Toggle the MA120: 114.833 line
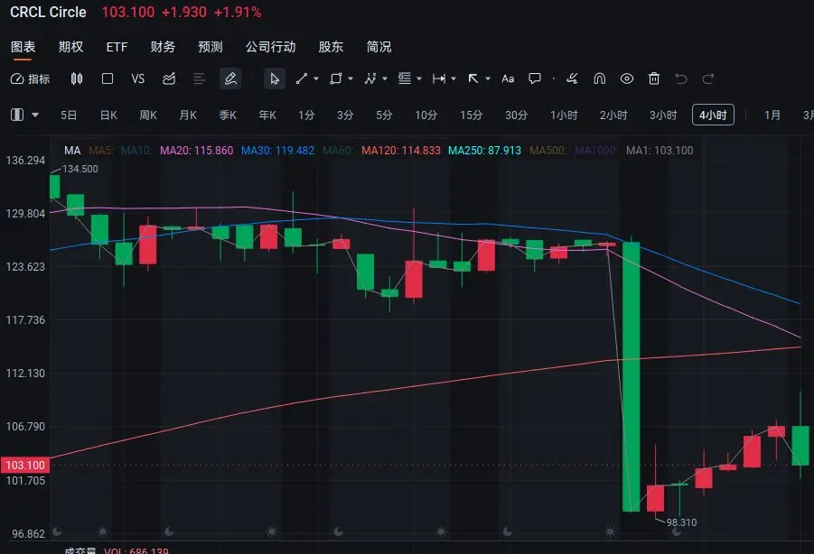 tap(401, 151)
